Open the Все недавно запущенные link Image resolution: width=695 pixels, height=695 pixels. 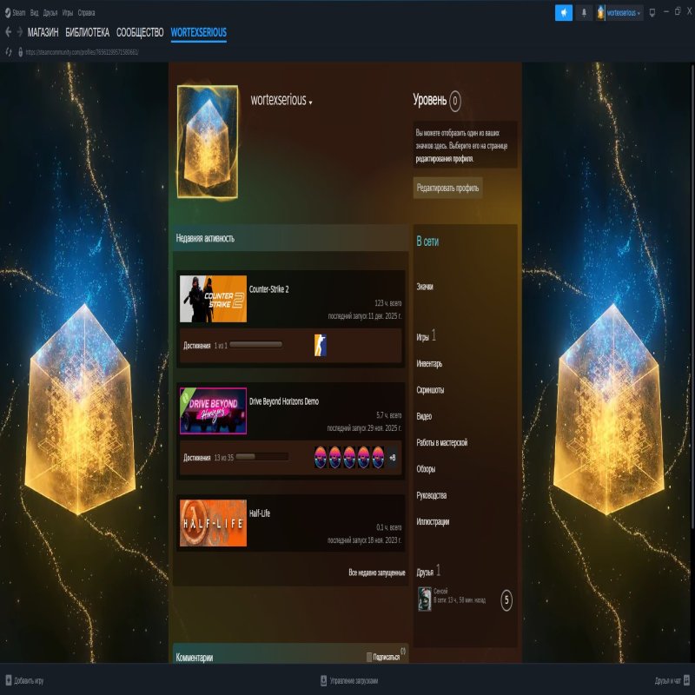376,573
